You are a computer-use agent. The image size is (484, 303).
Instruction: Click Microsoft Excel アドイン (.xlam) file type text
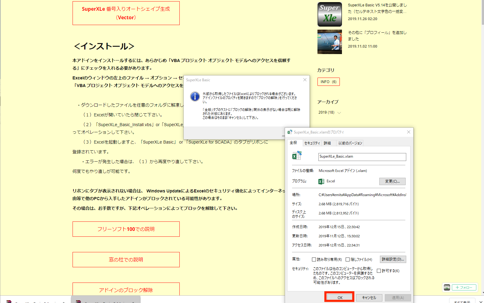[343, 171]
